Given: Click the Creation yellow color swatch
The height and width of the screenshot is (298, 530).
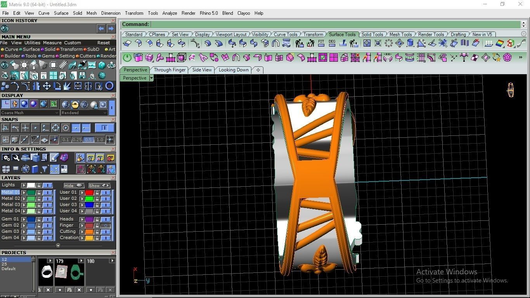Looking at the screenshot, I should 89,238.
